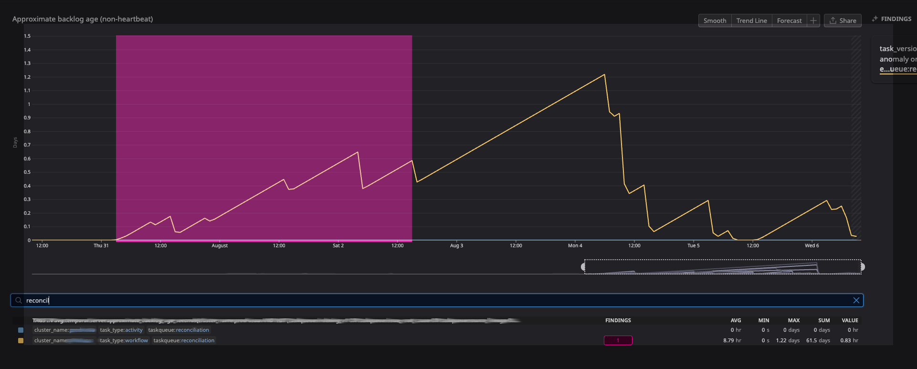The height and width of the screenshot is (369, 917).
Task: Sort by the VALUE column header
Action: point(850,320)
